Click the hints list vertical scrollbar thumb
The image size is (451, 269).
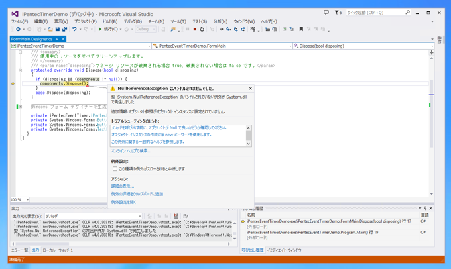249,135
